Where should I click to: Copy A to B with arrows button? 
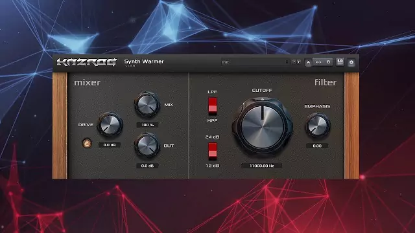(x=318, y=62)
